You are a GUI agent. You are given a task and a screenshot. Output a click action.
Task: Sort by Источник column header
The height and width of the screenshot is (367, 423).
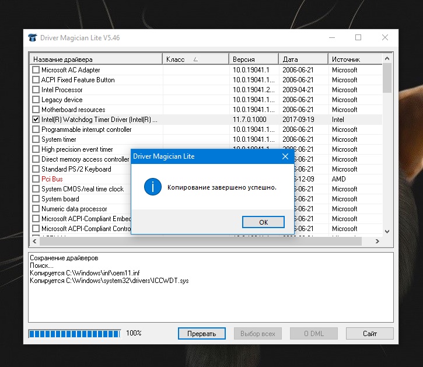(x=355, y=59)
